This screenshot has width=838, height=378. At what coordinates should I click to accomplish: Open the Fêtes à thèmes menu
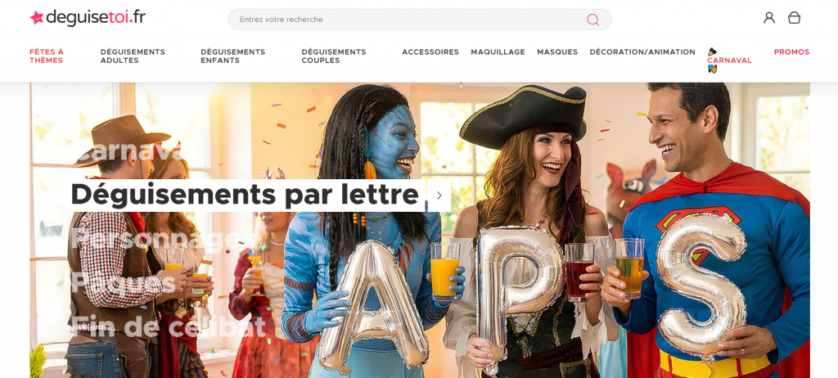click(x=47, y=56)
